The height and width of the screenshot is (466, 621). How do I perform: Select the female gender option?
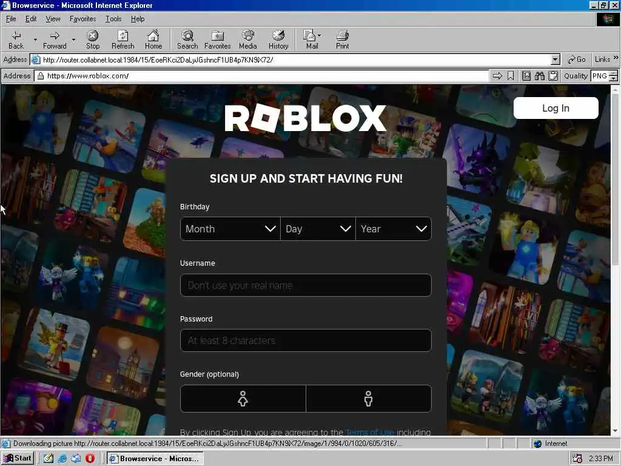tap(243, 399)
